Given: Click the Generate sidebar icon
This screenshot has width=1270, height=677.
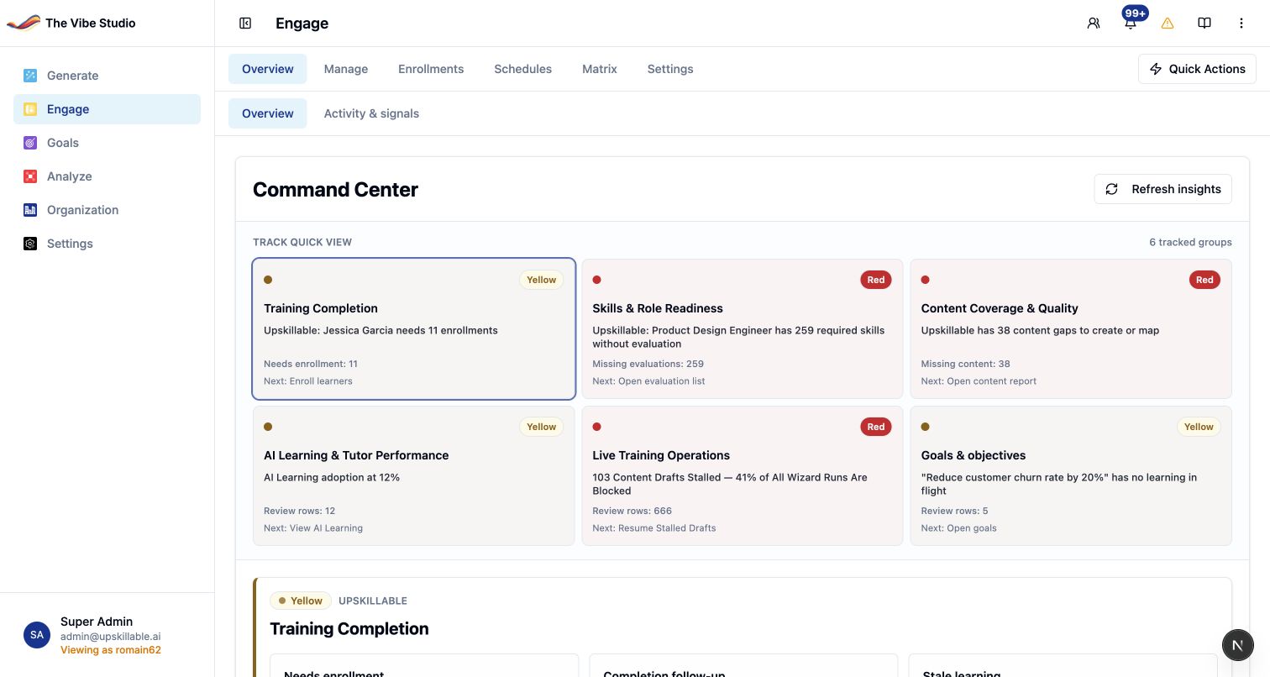Looking at the screenshot, I should 30,76.
